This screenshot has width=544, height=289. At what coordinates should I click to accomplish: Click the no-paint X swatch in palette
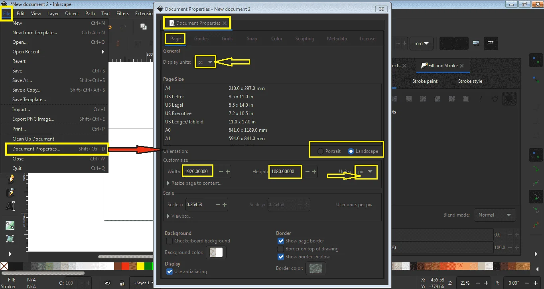4,266
